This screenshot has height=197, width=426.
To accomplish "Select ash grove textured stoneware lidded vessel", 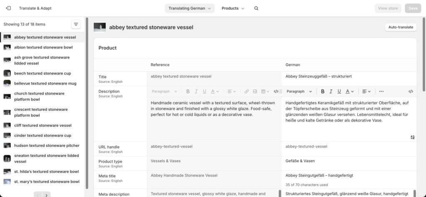I will coord(42,61).
